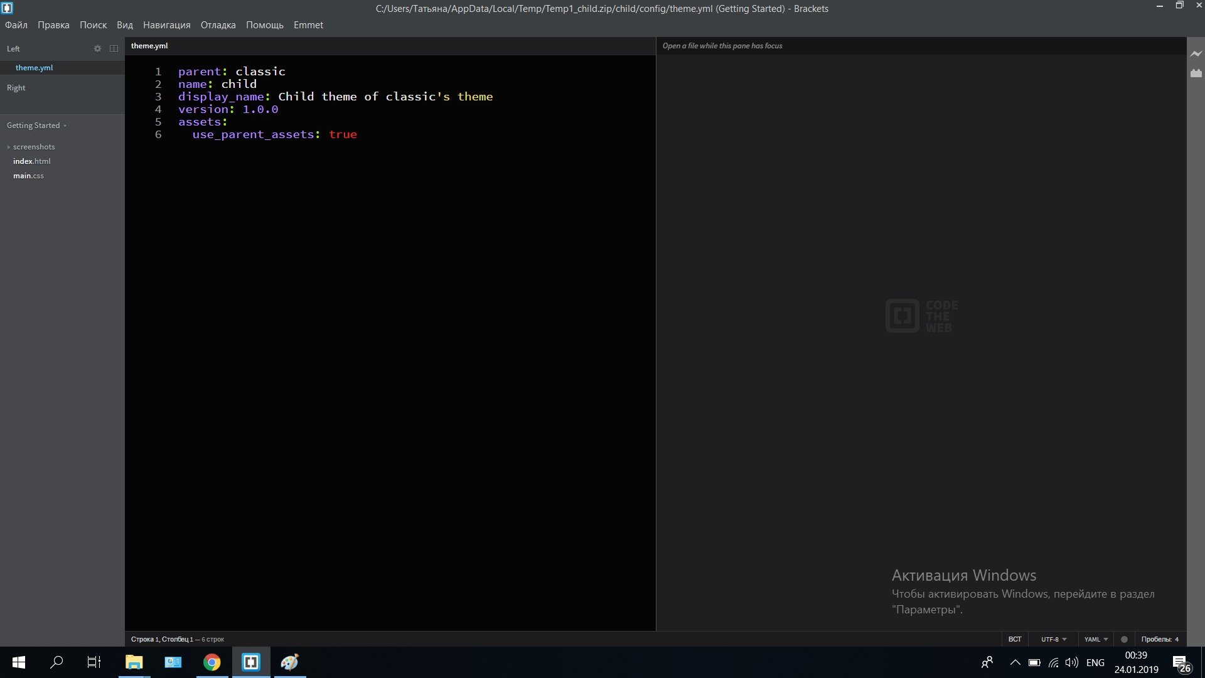
Task: Open the UTF-8 encoding dropdown
Action: [x=1053, y=639]
